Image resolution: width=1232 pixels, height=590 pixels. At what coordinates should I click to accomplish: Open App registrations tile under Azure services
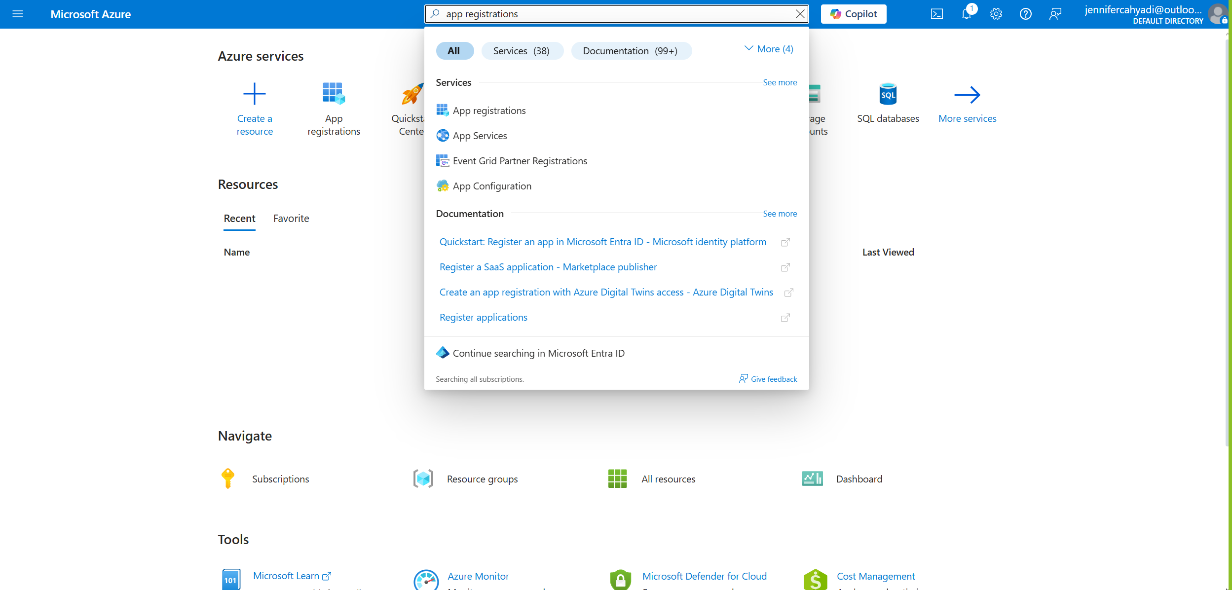334,109
